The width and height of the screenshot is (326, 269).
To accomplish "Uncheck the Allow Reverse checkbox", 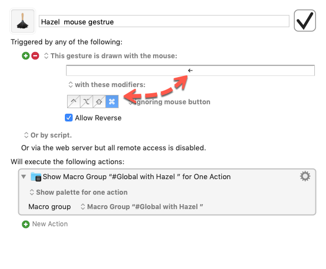I will click(69, 118).
